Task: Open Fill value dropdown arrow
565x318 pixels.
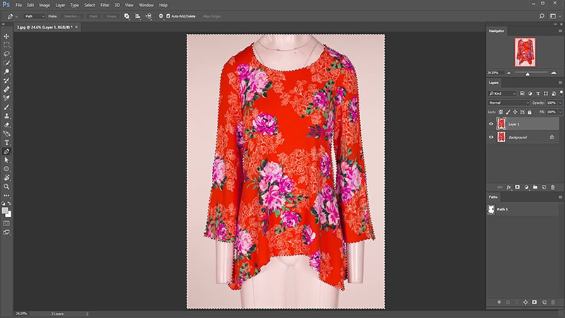Action: point(560,112)
